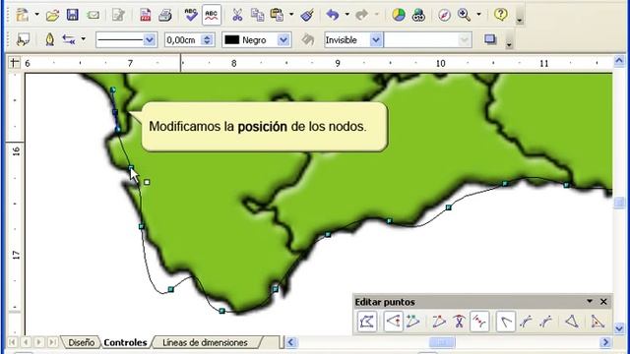Expand the Line Style combo box
This screenshot has height=354, width=630.
coord(150,39)
